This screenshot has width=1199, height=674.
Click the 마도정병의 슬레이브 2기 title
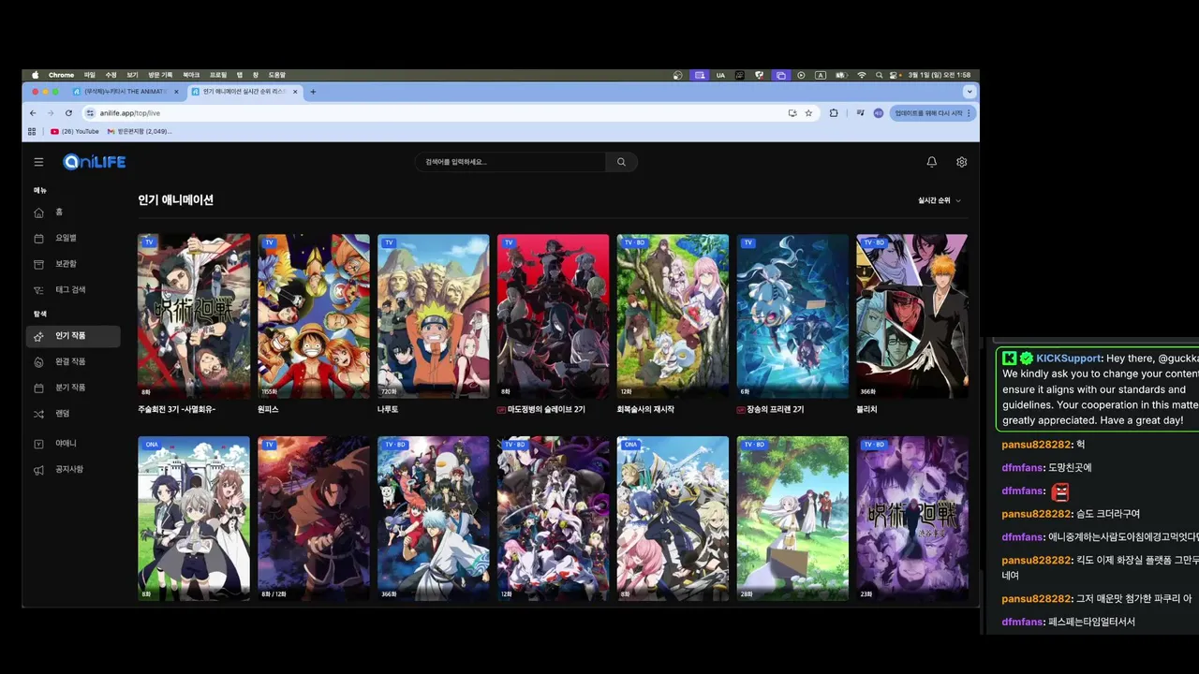[x=546, y=409]
